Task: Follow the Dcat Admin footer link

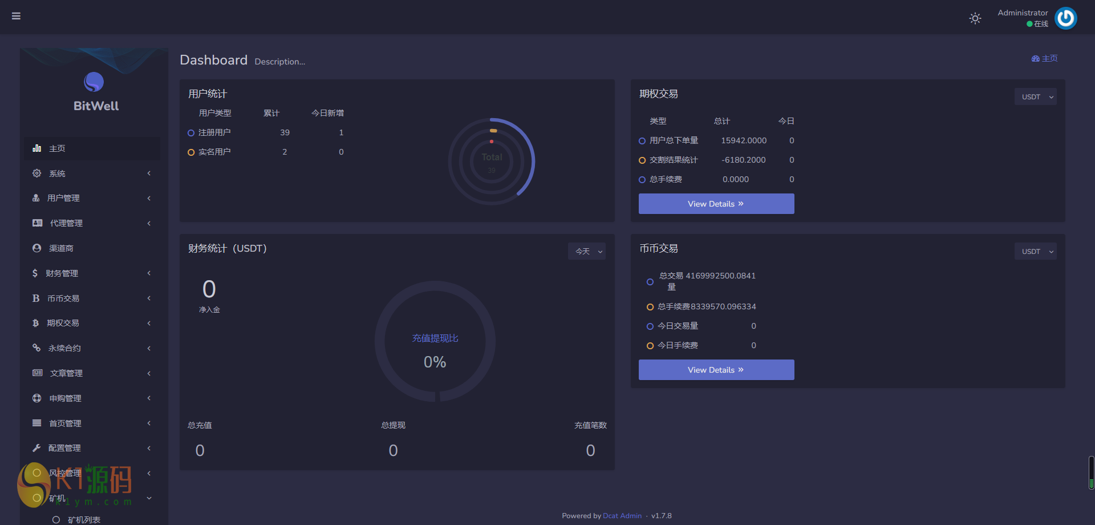Action: click(622, 516)
